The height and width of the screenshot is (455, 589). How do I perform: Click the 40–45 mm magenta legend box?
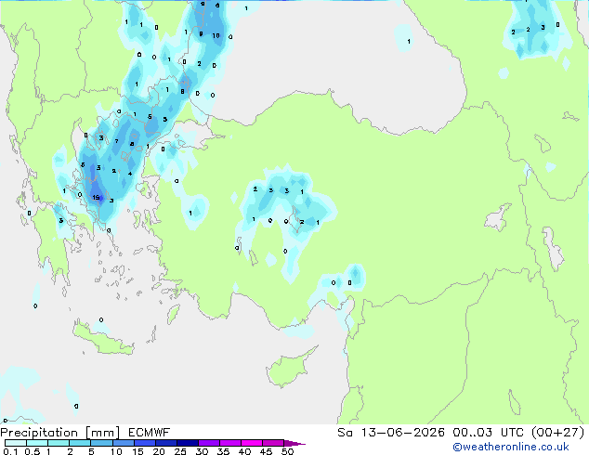point(252,443)
